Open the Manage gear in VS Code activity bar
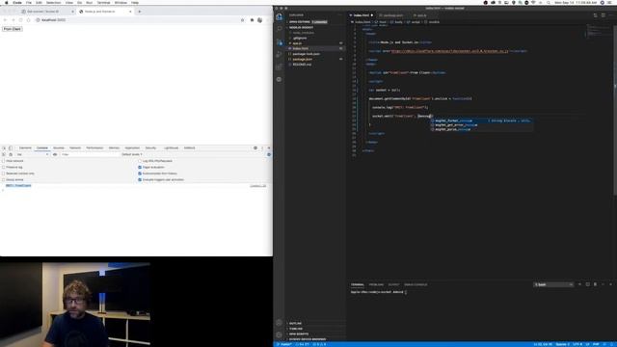The width and height of the screenshot is (617, 347). (x=279, y=334)
